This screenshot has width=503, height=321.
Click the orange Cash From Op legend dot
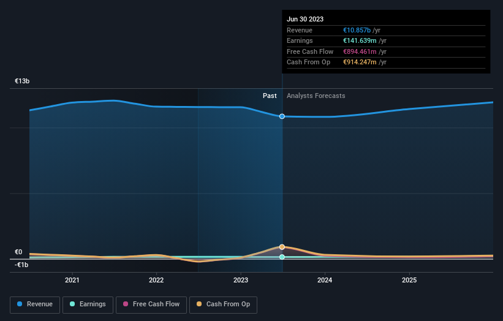[199, 304]
